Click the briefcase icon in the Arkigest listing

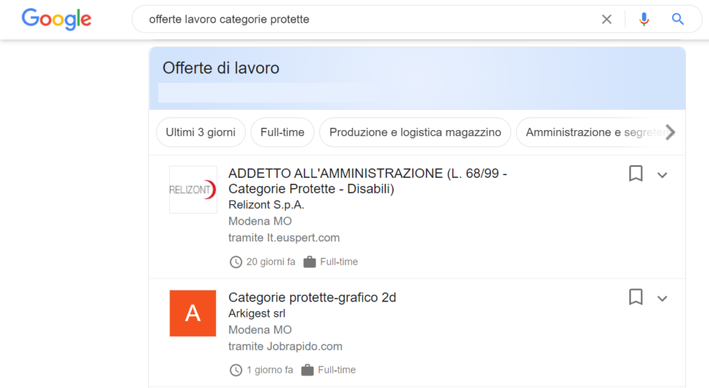coord(307,369)
